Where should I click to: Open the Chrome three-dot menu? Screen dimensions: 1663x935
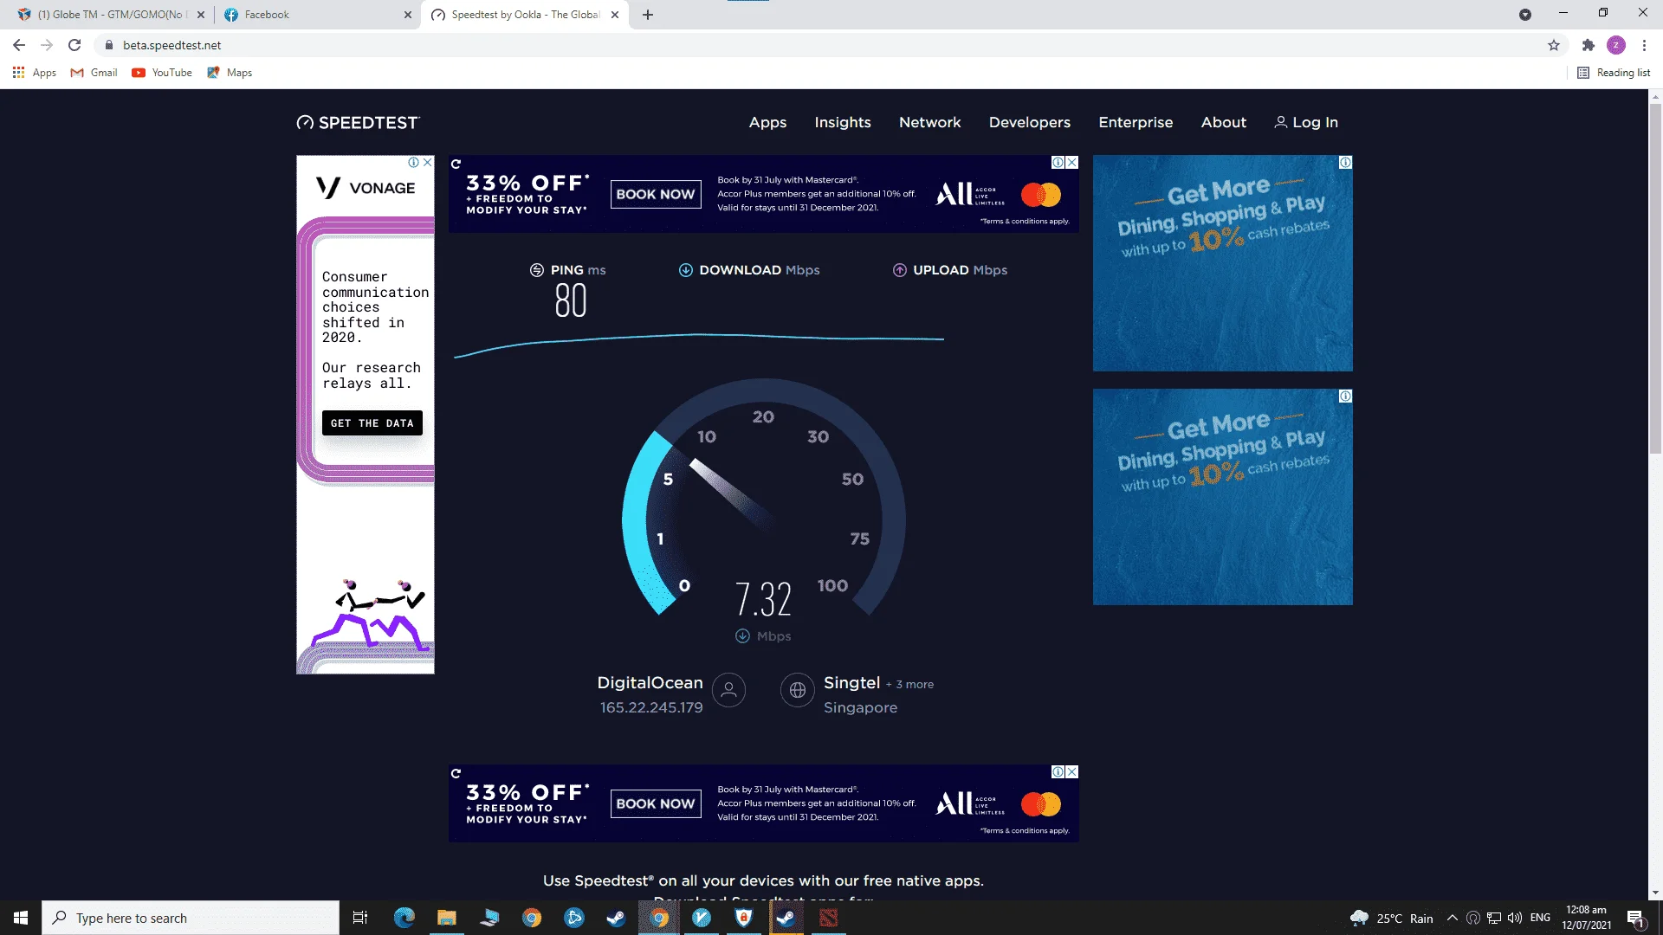coord(1644,45)
